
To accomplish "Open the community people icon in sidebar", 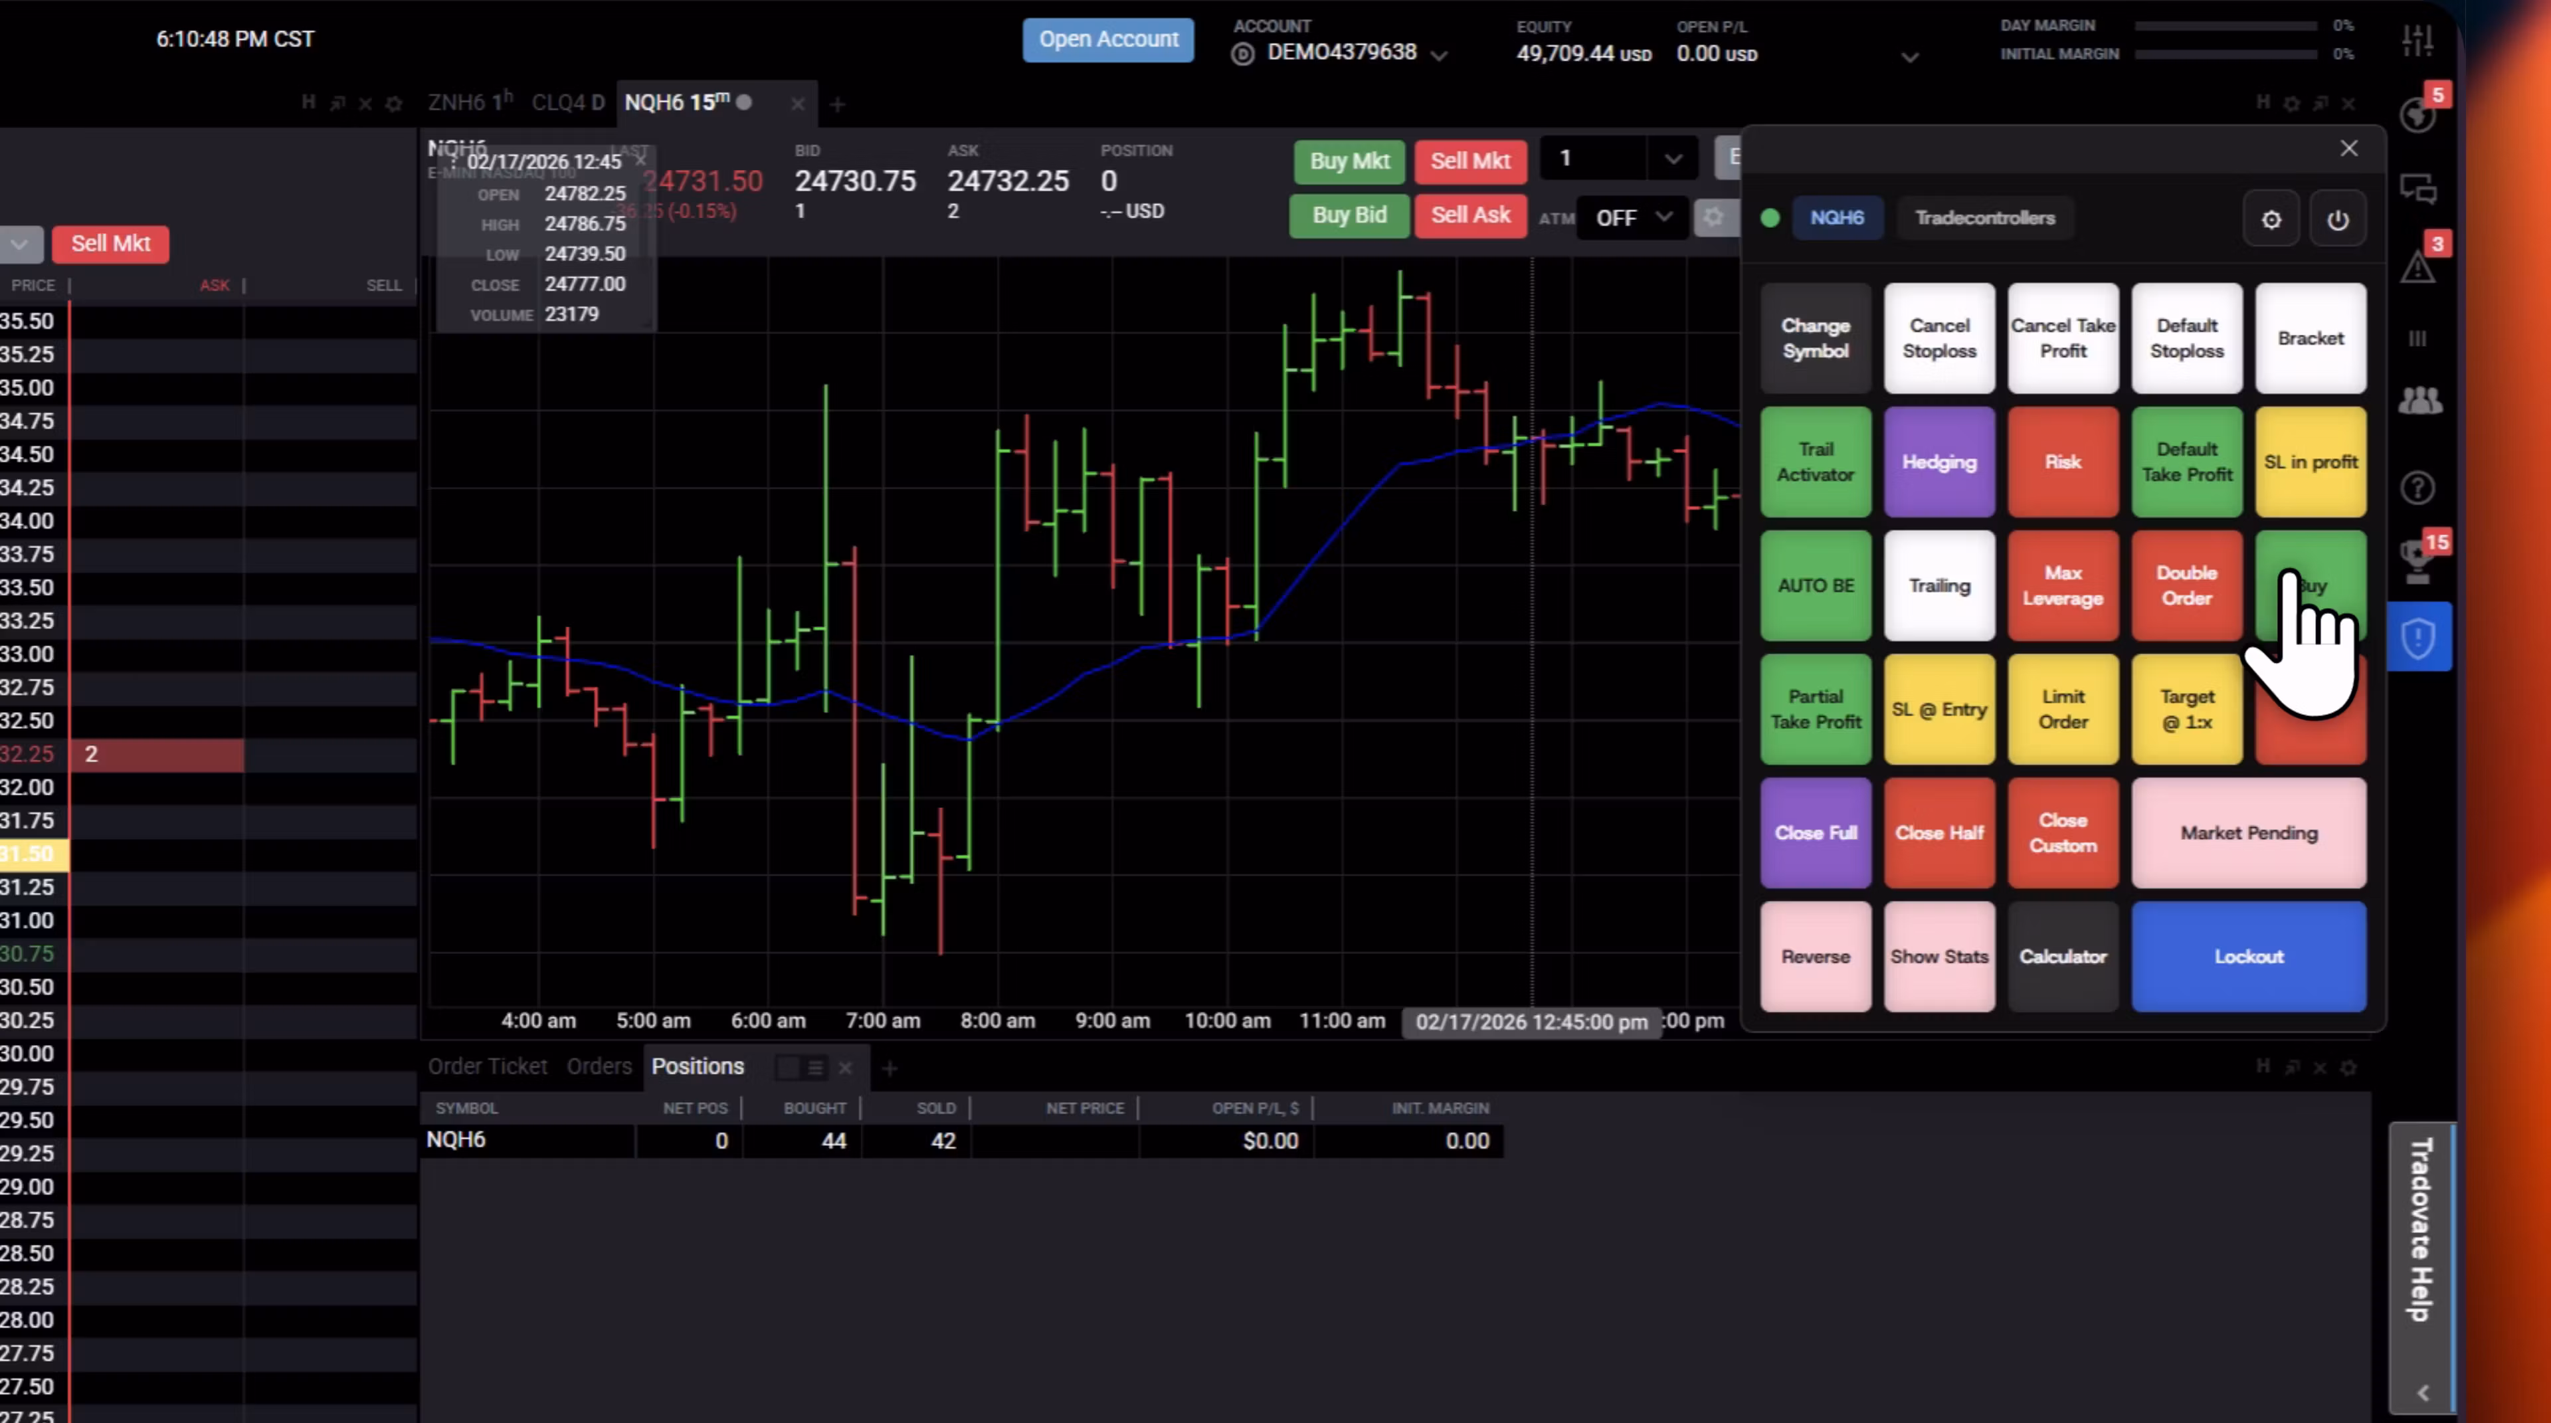I will pyautogui.click(x=2419, y=400).
